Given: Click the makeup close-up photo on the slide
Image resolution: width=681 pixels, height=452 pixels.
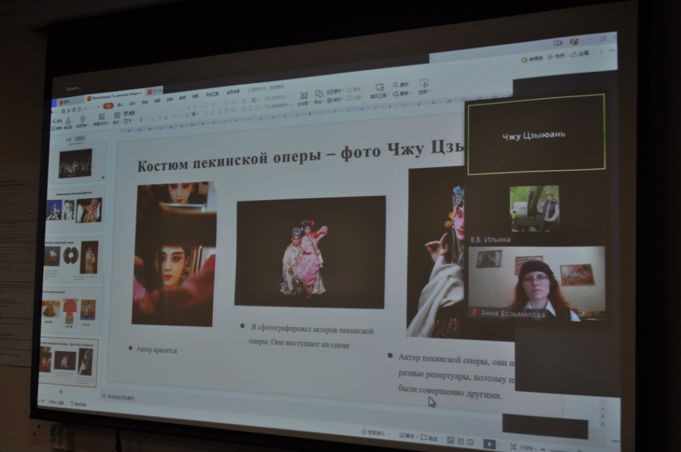Looking at the screenshot, I should click(x=174, y=254).
